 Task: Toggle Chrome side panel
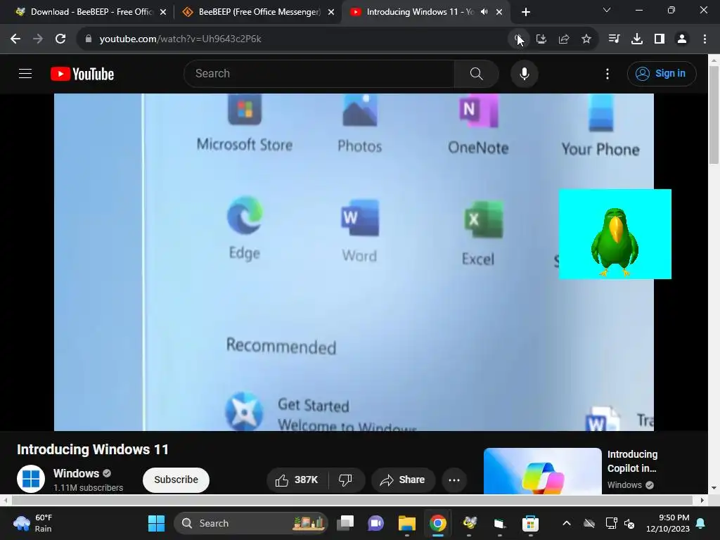pyautogui.click(x=660, y=39)
